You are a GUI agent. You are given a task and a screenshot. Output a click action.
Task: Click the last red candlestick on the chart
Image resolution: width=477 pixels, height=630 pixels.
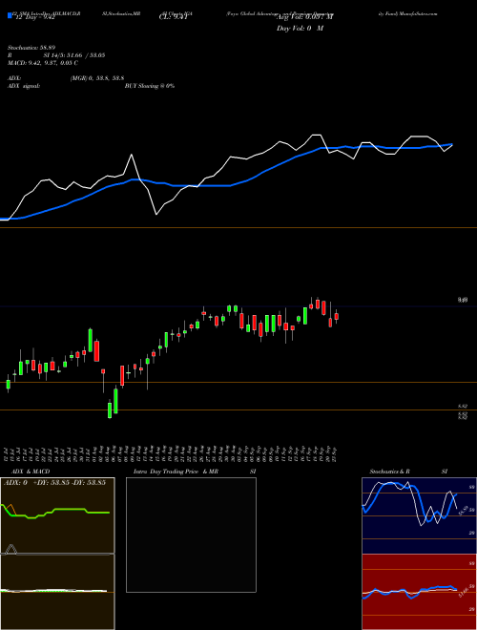click(337, 317)
